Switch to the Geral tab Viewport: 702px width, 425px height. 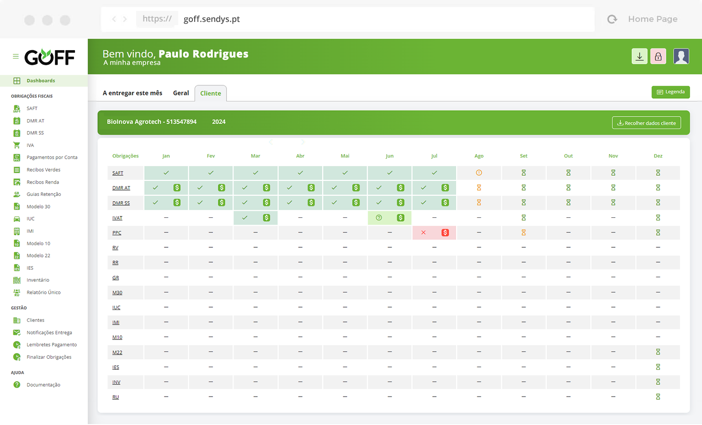[181, 93]
